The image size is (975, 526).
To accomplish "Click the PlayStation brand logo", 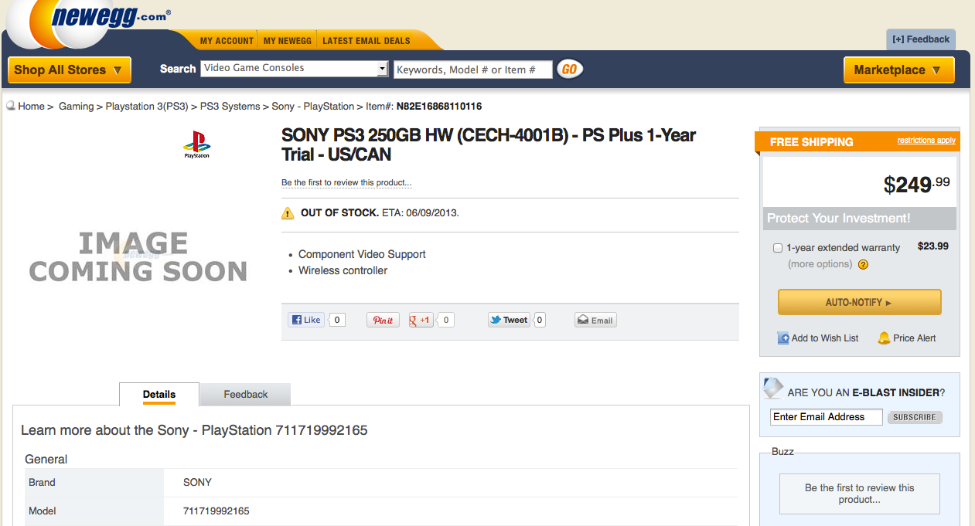I will pos(196,144).
